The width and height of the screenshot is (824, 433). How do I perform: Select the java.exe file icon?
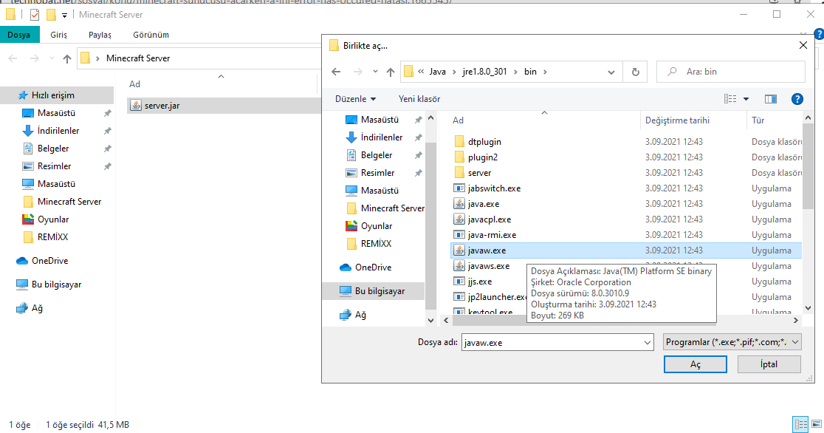[459, 204]
